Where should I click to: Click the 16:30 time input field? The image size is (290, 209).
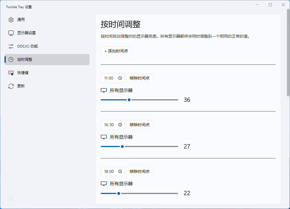point(109,125)
